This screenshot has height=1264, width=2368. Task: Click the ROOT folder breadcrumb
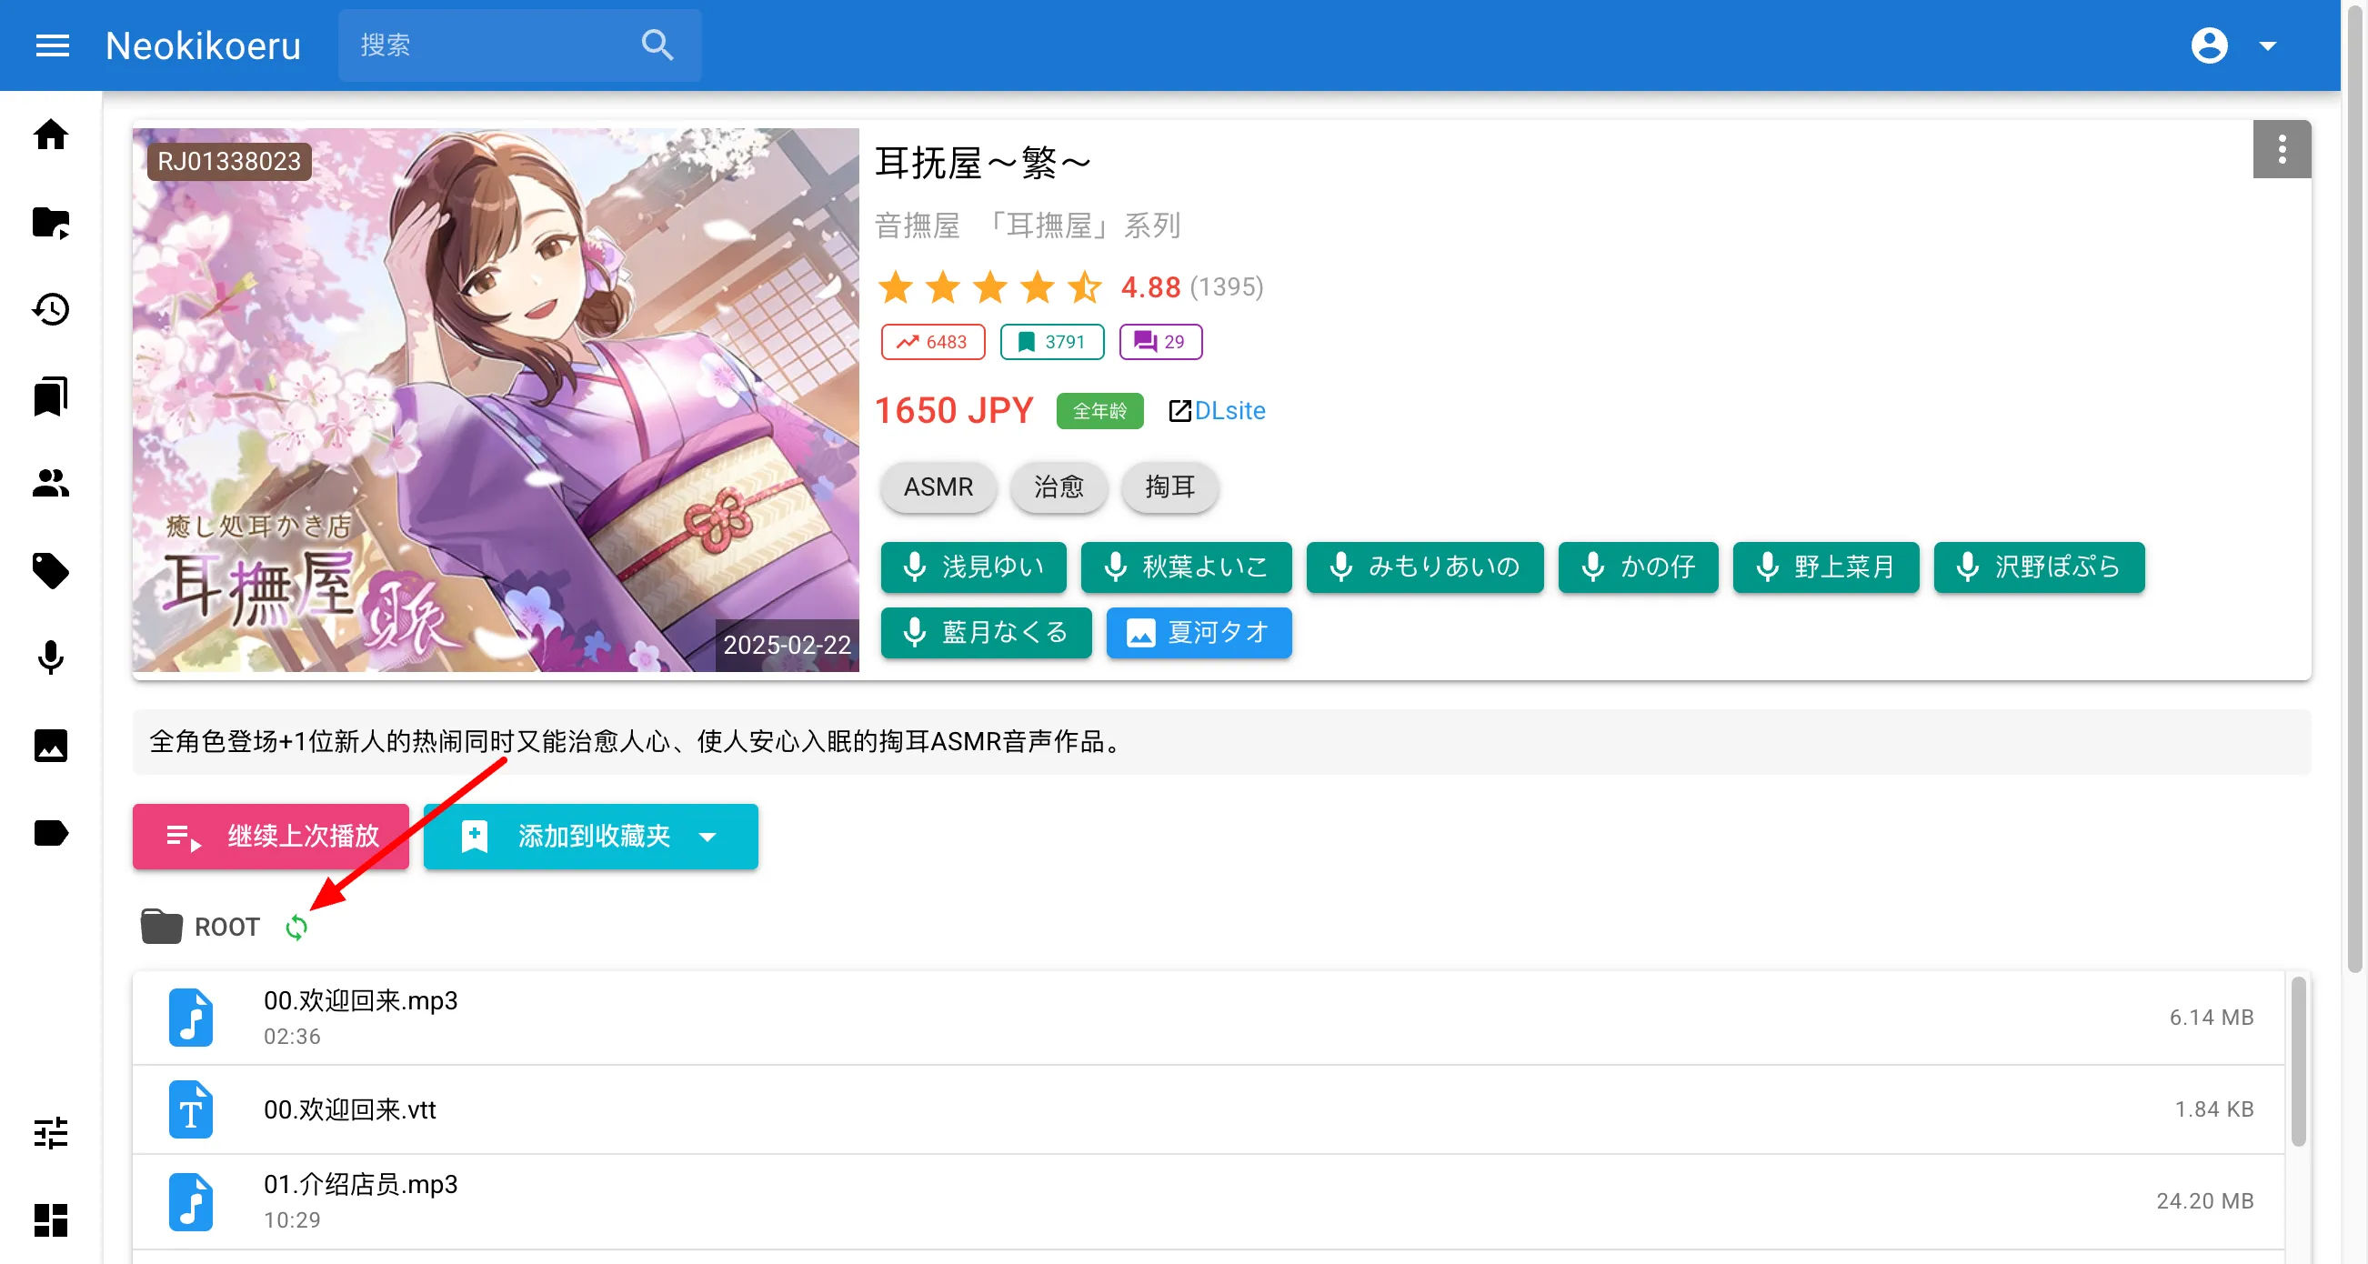click(x=200, y=928)
